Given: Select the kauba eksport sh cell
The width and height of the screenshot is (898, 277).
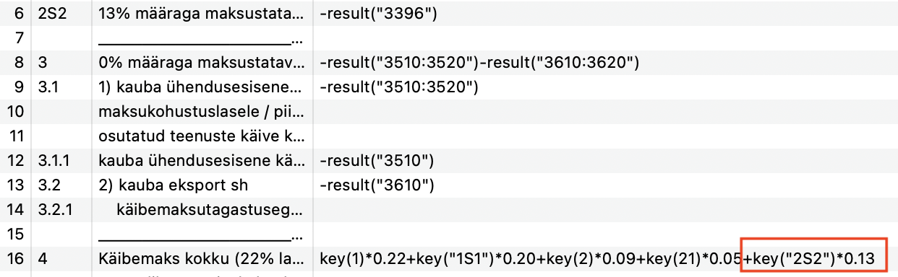Looking at the screenshot, I should point(202,186).
